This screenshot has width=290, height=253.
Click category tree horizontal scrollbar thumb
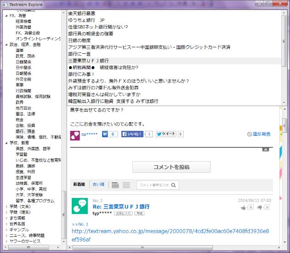click(28, 247)
